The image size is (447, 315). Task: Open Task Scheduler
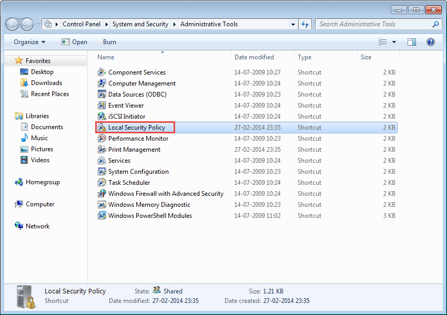click(128, 182)
